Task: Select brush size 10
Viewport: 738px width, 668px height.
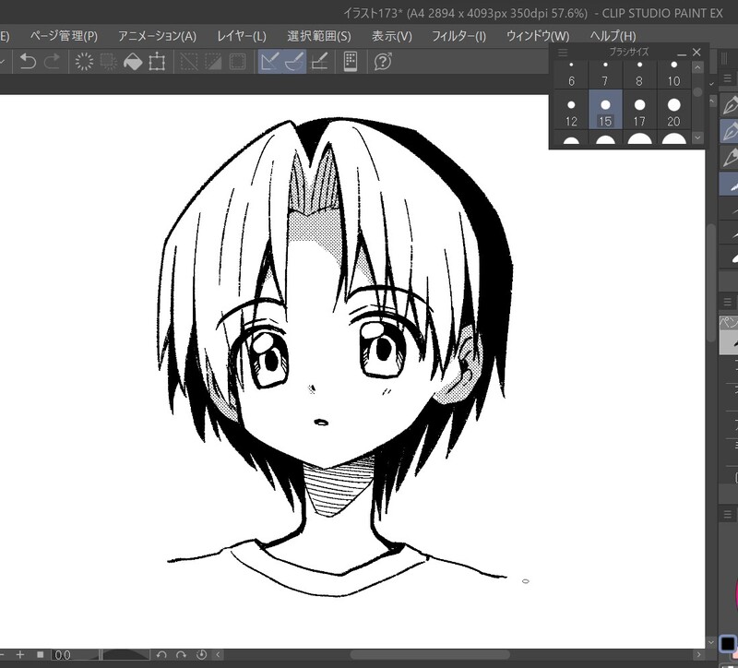Action: tap(673, 75)
